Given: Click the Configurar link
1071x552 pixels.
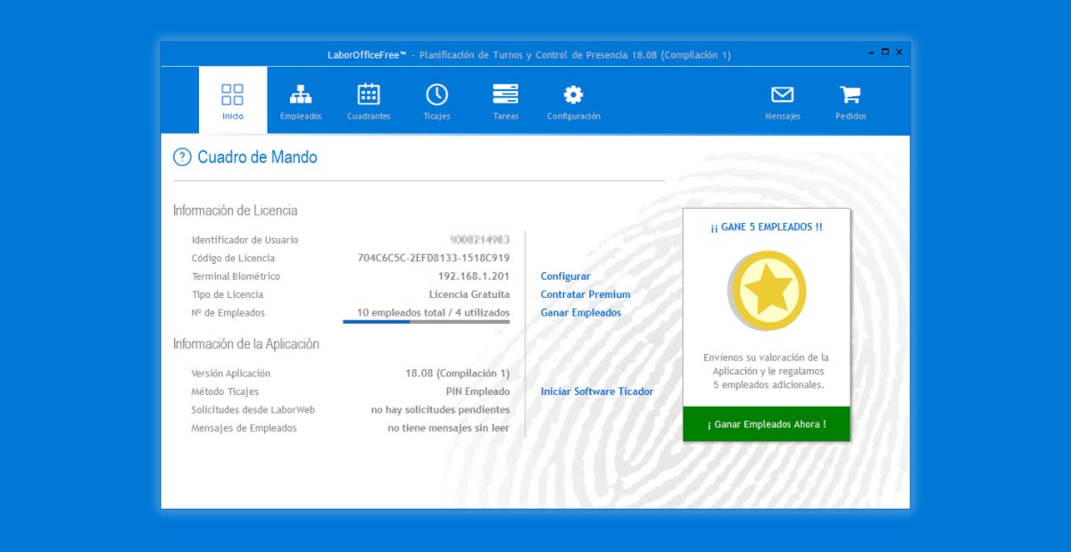Looking at the screenshot, I should [x=565, y=276].
